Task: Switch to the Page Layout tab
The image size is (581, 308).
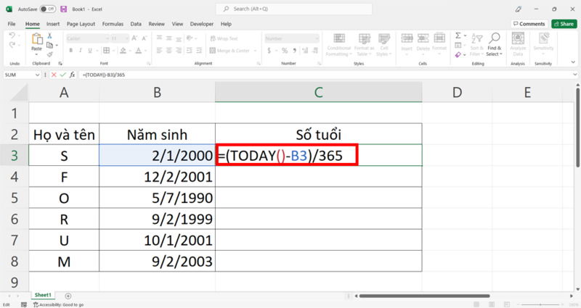Action: click(x=81, y=24)
